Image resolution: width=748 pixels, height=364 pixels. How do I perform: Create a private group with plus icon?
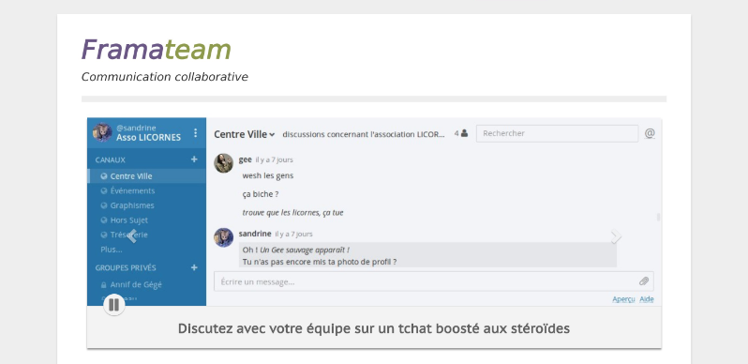click(x=194, y=267)
